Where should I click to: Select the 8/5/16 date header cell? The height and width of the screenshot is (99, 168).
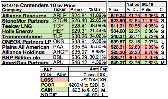(x=150, y=4)
